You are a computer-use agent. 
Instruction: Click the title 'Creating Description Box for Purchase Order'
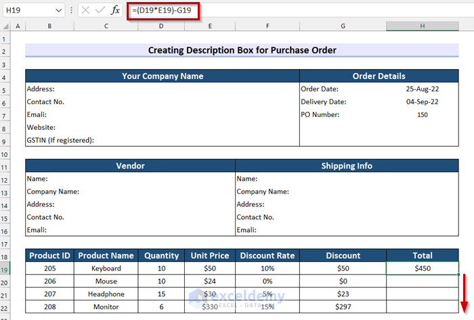[x=242, y=50]
